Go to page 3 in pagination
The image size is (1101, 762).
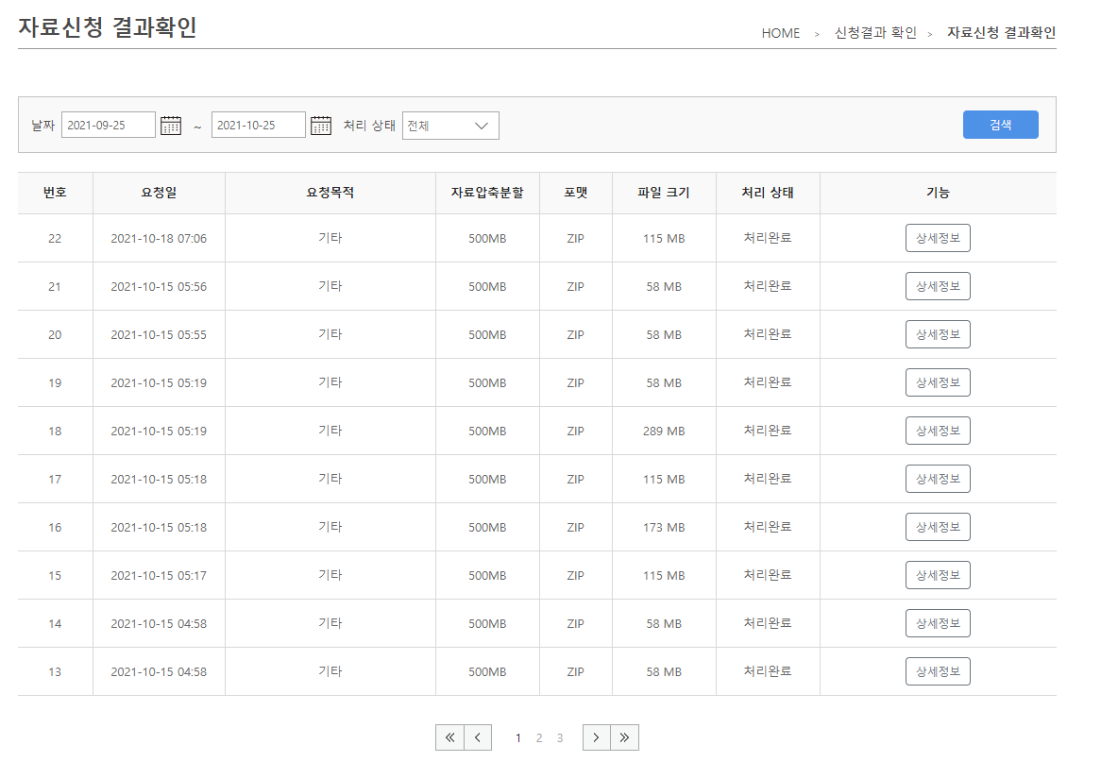[560, 738]
